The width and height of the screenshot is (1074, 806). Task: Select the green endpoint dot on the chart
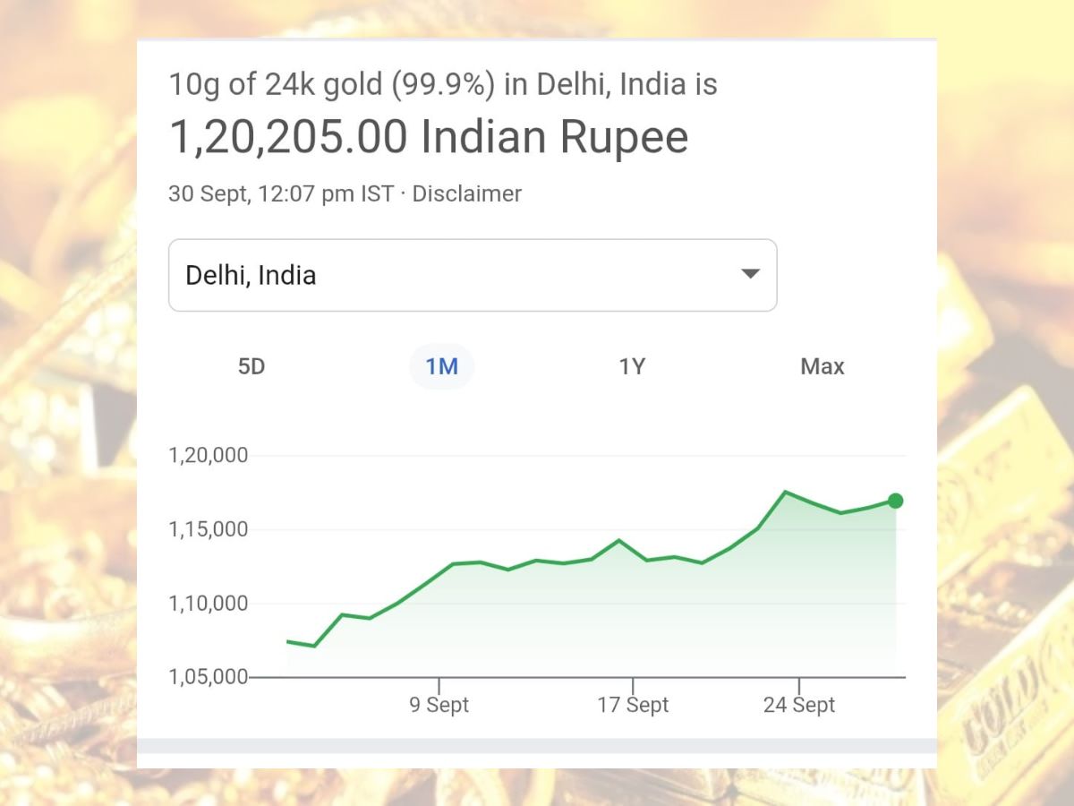tap(895, 501)
